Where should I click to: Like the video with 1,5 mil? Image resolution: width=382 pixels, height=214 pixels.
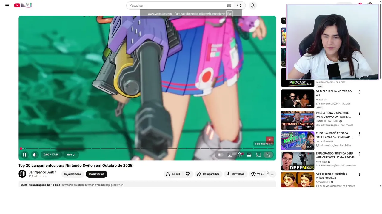click(x=173, y=174)
